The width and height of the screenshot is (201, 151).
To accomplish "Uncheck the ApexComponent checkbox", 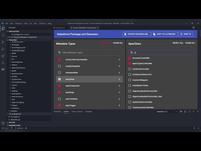I will [x=59, y=86].
